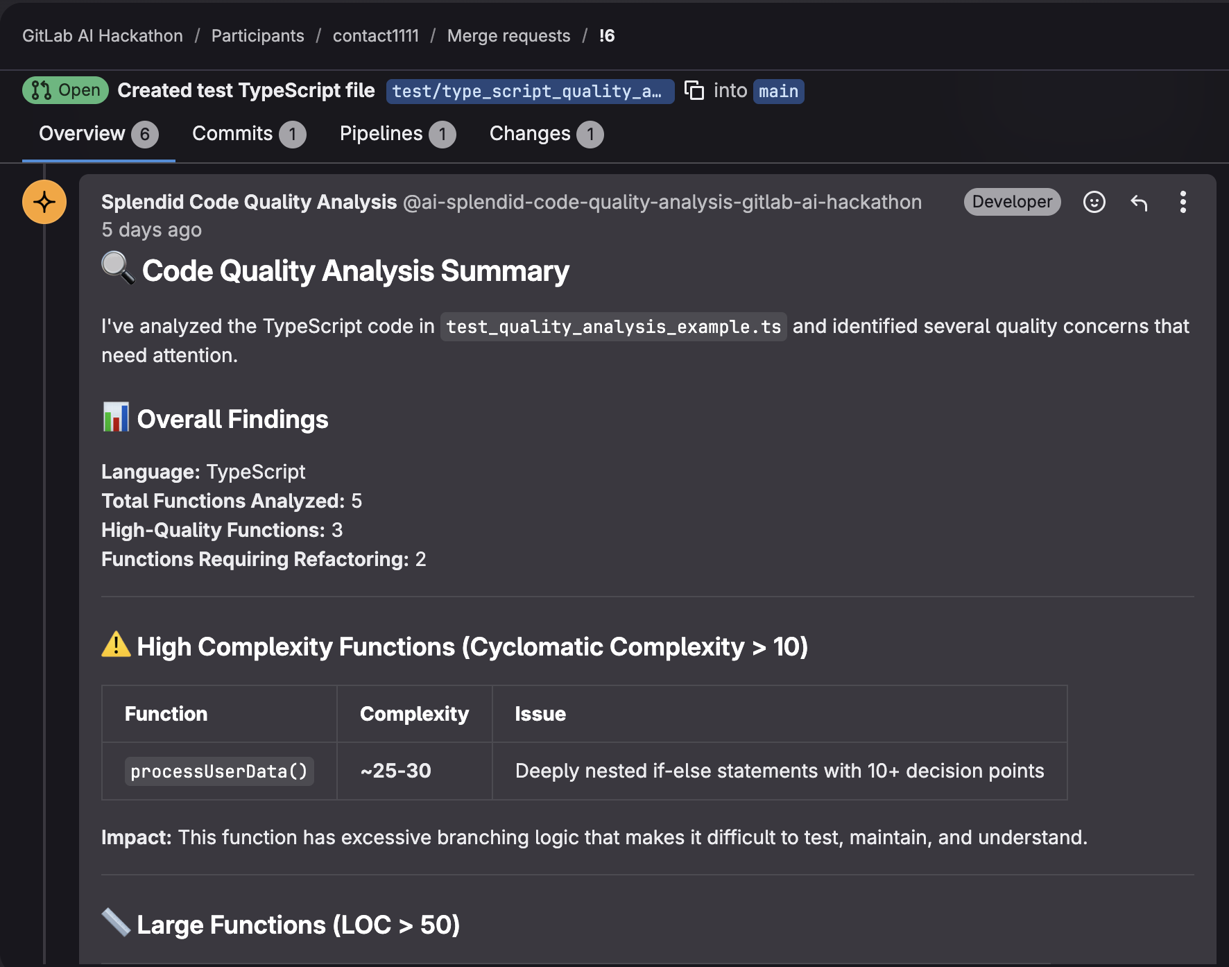Open the main target branch link
The image size is (1229, 967).
click(778, 91)
